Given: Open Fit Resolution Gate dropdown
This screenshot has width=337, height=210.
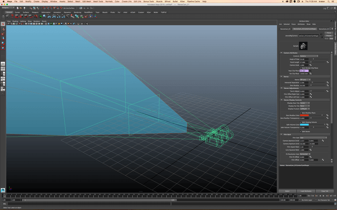Looking at the screenshot, I should (305, 154).
